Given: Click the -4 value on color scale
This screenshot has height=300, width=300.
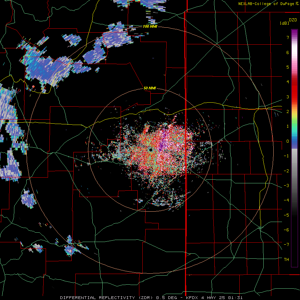Looking at the screenshot, I should (x=286, y=200).
